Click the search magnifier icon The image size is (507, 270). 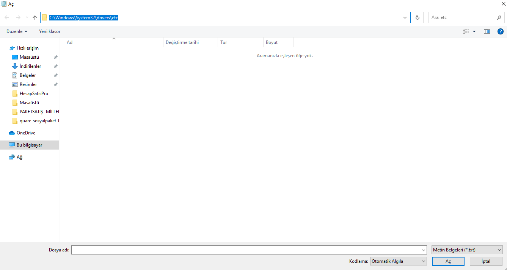coord(499,17)
